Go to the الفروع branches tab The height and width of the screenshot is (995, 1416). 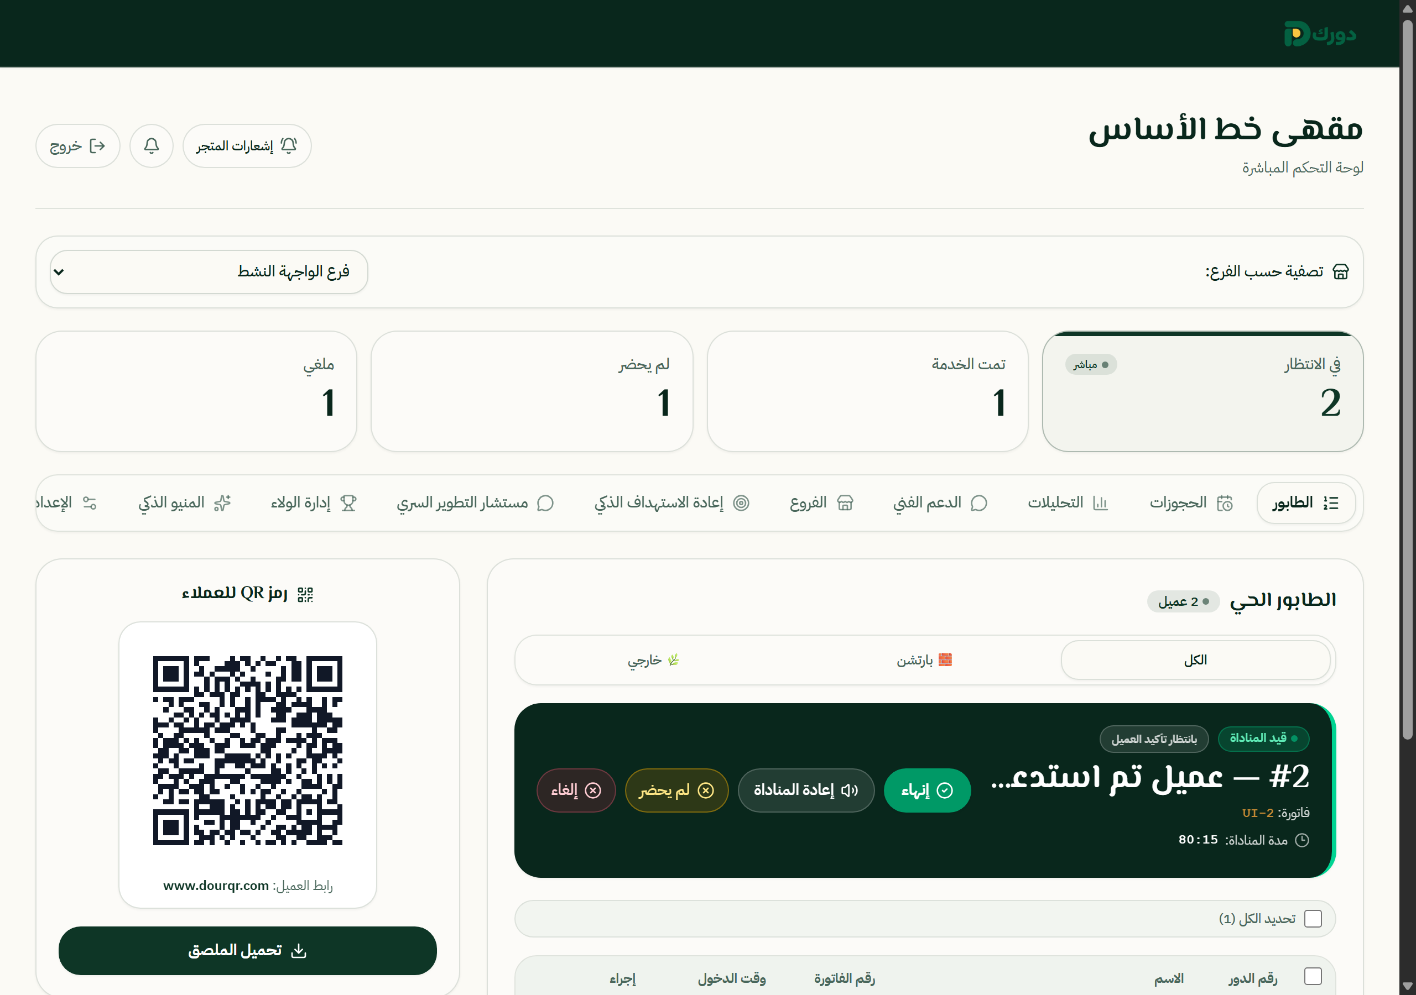pyautogui.click(x=821, y=503)
